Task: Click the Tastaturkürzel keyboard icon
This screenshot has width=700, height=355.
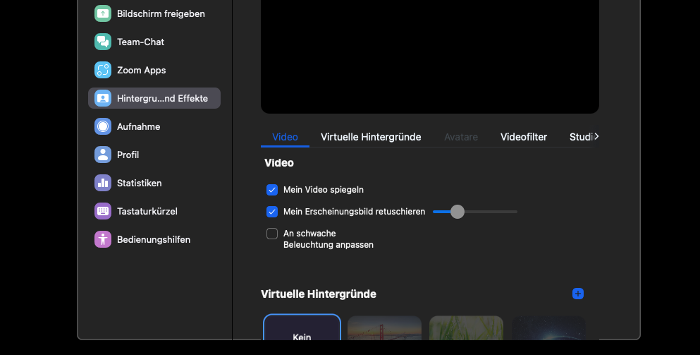Action: pos(103,211)
